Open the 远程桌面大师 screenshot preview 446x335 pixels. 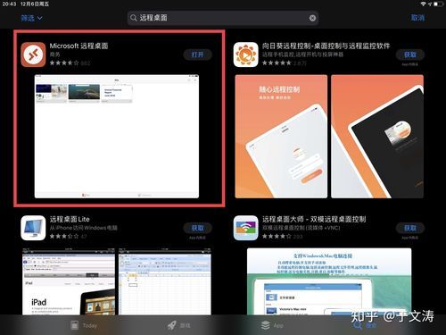coord(329,281)
